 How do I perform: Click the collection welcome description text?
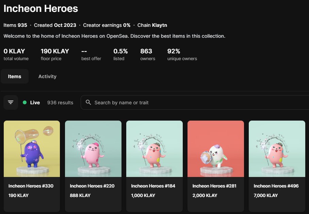114,36
